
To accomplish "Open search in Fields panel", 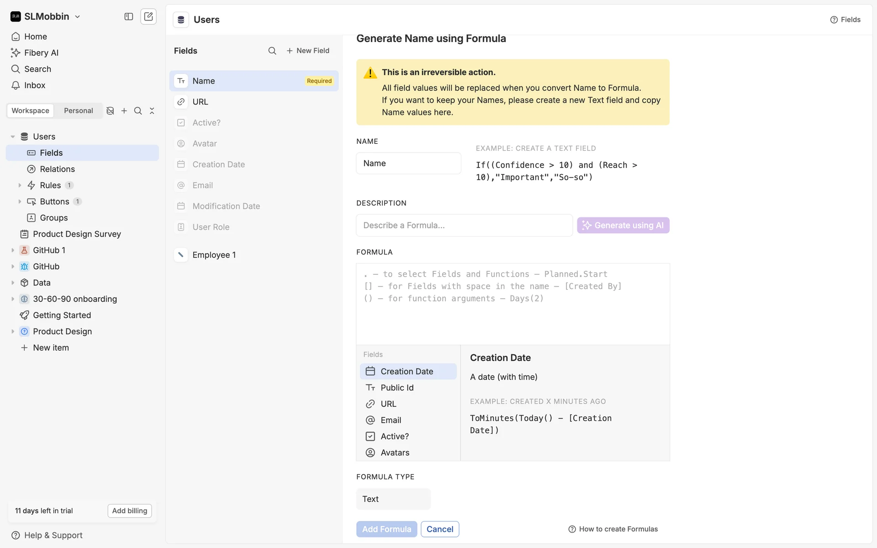I will click(x=272, y=51).
